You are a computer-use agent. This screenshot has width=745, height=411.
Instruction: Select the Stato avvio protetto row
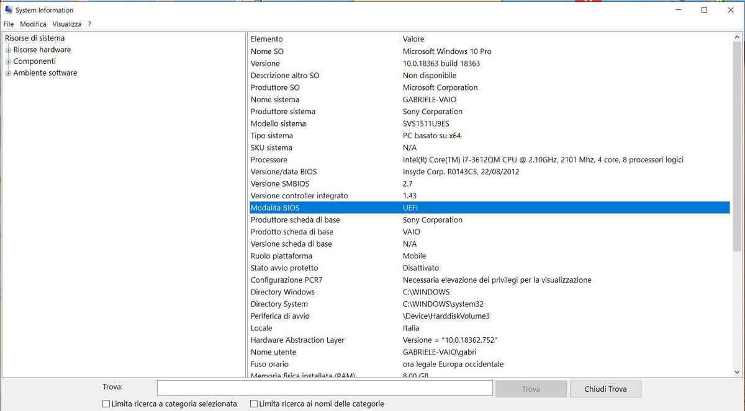point(284,268)
